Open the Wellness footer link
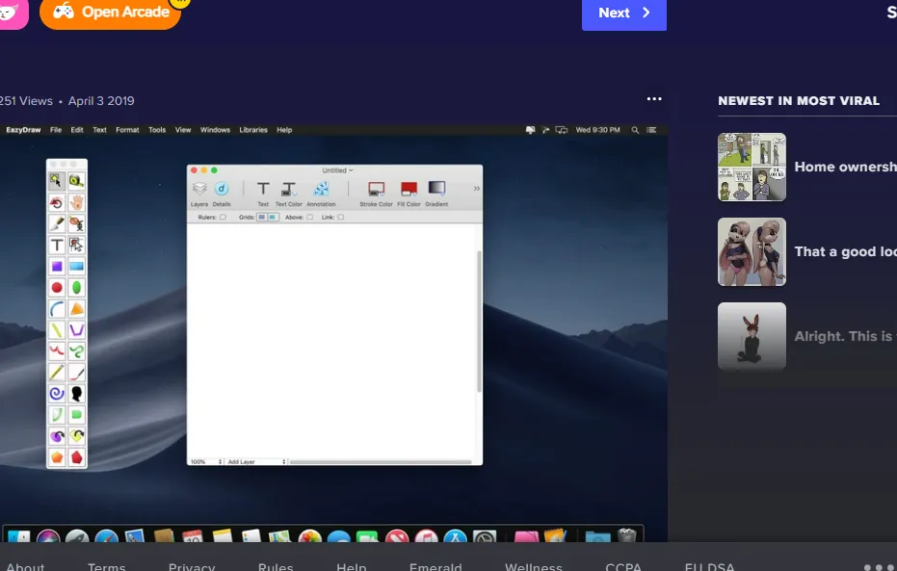Viewport: 897px width, 571px height. point(533,566)
